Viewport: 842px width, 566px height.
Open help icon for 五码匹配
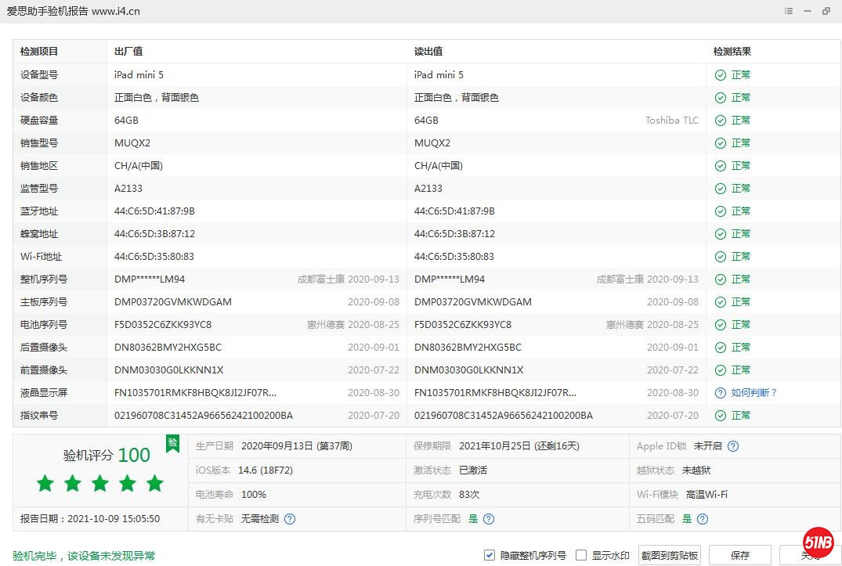pyautogui.click(x=703, y=519)
